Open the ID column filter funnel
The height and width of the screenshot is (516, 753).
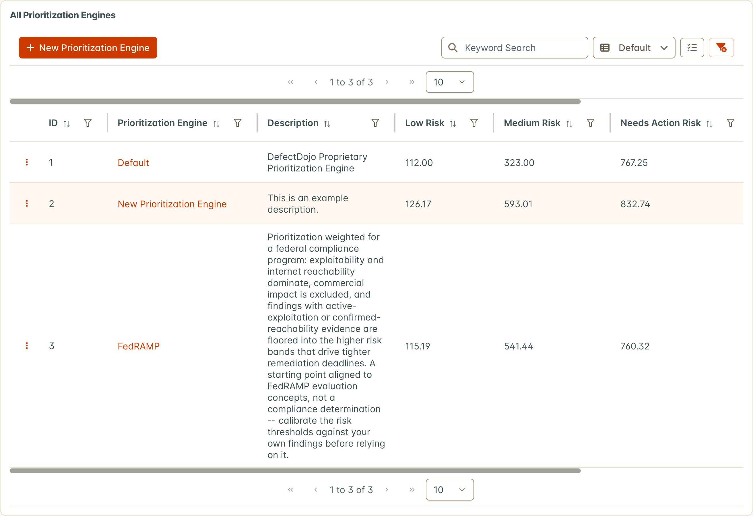(88, 123)
